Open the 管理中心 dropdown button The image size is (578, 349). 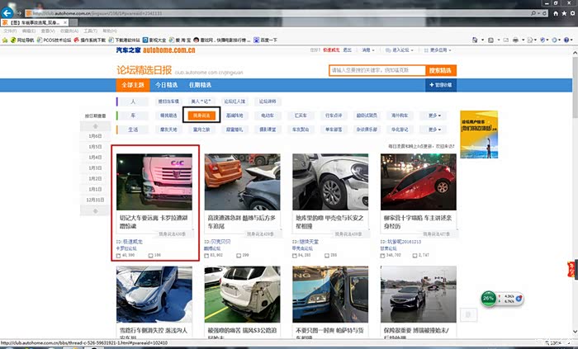pyautogui.click(x=439, y=85)
